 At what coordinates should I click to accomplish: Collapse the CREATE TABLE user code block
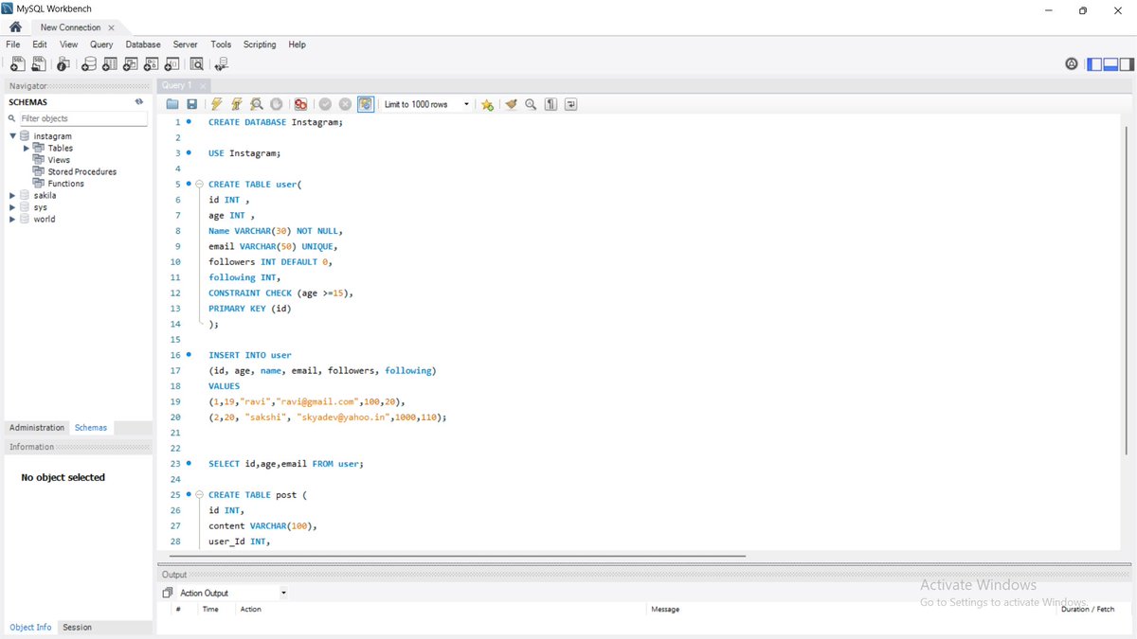199,184
